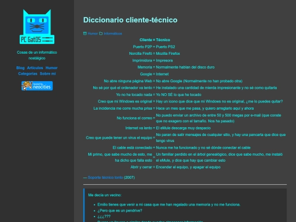Image resolution: width=296 pixels, height=222 pixels.
Task: Click No sé por qué el ordenador va lento
Action: (122, 88)
